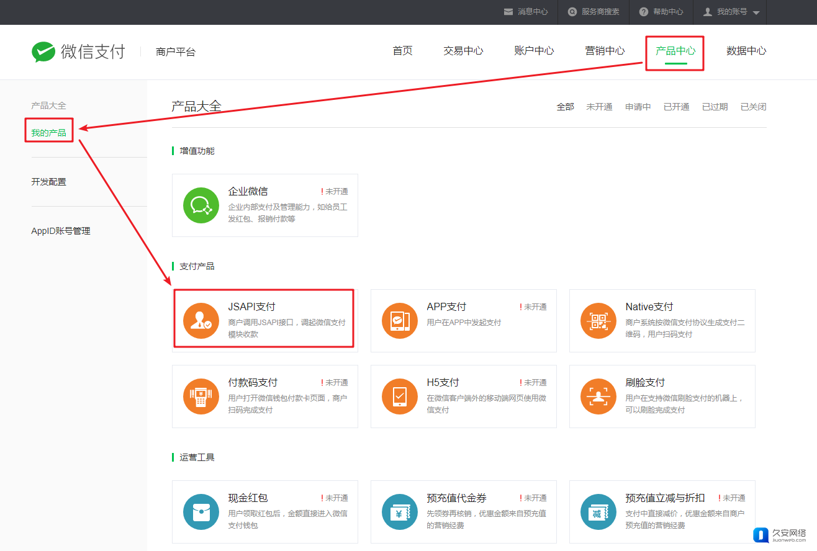Screen dimensions: 817x551
Task: Click the 未开通 status on 企业微信 card
Action: coord(335,192)
